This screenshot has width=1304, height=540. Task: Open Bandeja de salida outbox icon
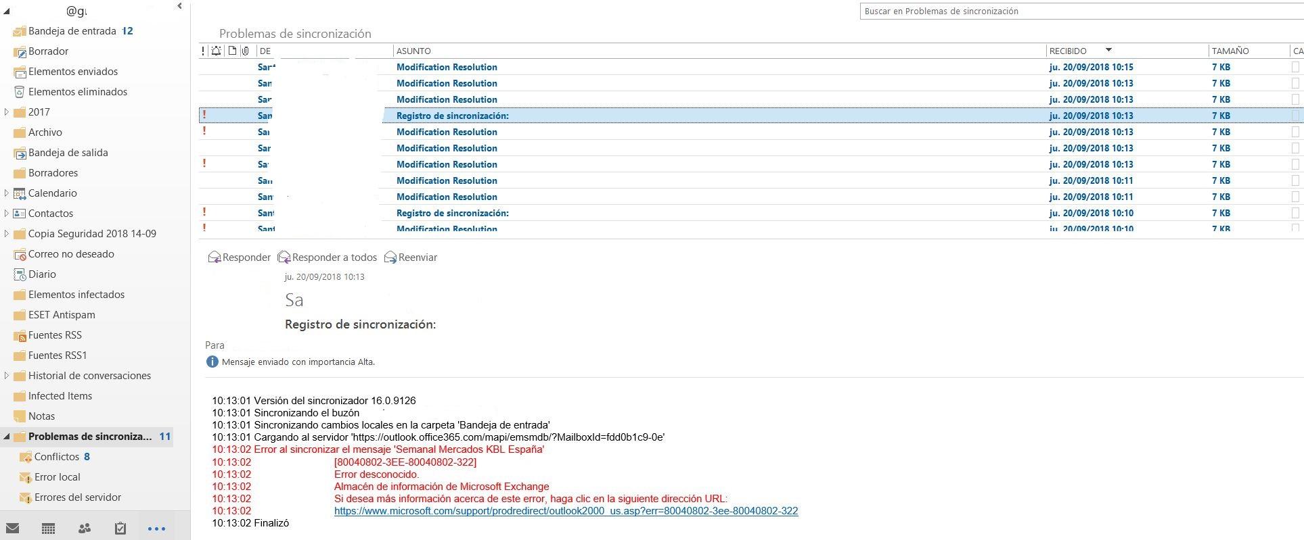pyautogui.click(x=20, y=153)
